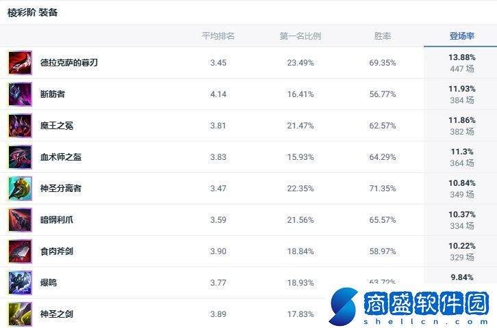Sort by 第一名比例 column header
The height and width of the screenshot is (330, 497).
tap(300, 36)
